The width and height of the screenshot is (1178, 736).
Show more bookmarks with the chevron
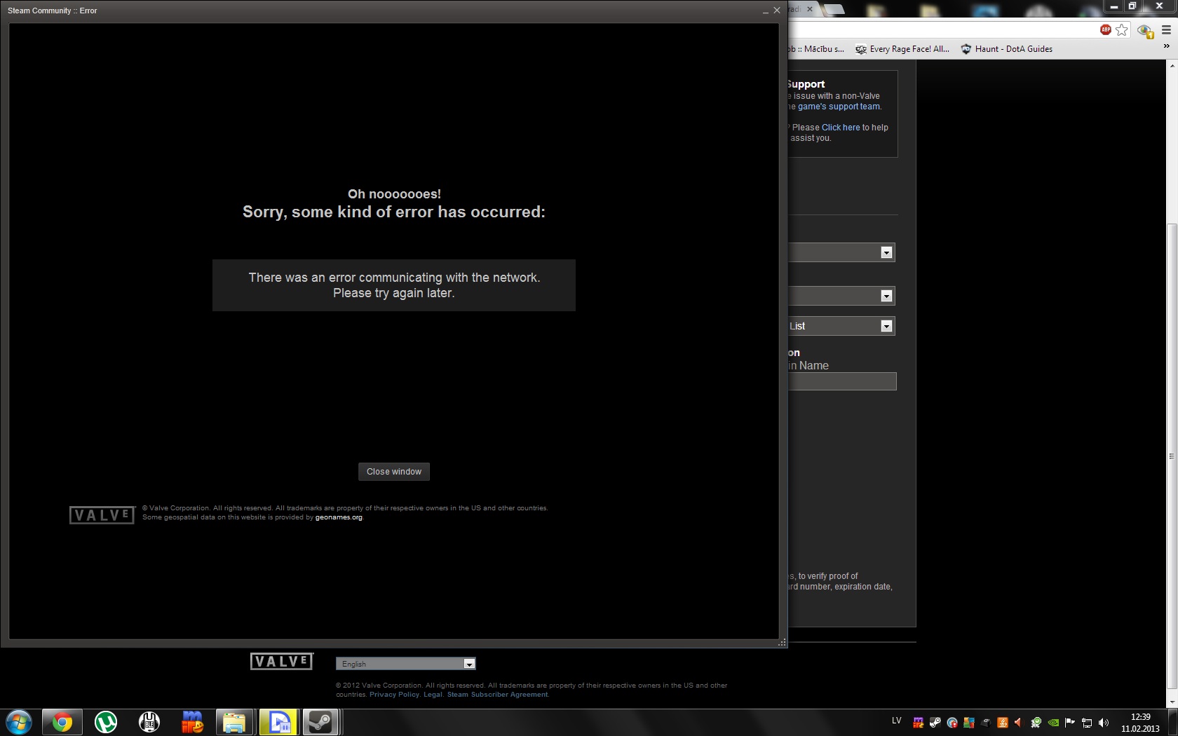[1167, 46]
